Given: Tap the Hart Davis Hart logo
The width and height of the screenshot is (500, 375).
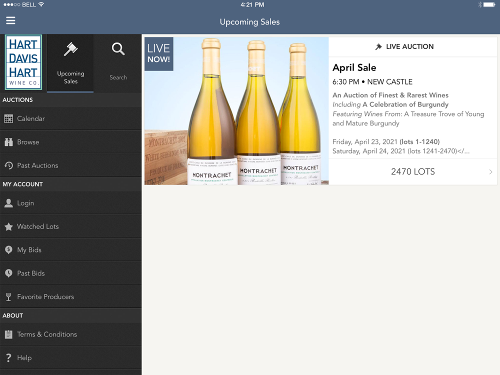Looking at the screenshot, I should [23, 62].
